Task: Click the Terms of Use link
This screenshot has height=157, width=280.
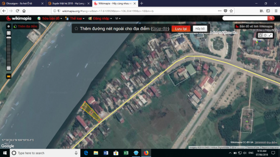Action: click(253, 148)
